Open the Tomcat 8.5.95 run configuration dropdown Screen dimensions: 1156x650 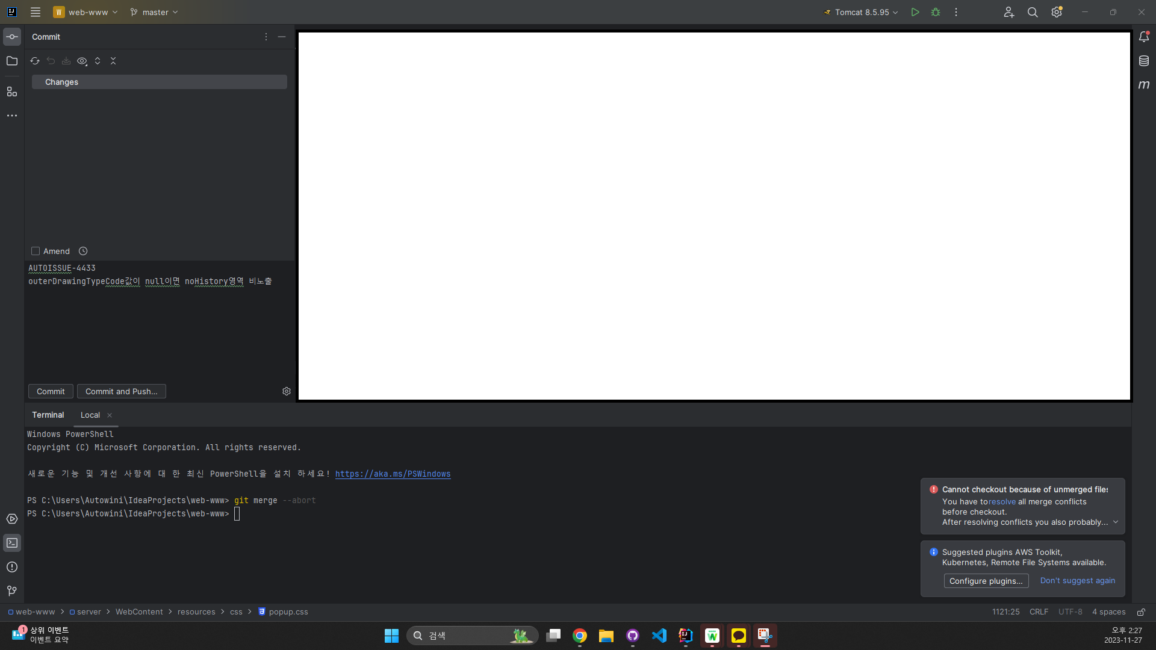pyautogui.click(x=862, y=12)
